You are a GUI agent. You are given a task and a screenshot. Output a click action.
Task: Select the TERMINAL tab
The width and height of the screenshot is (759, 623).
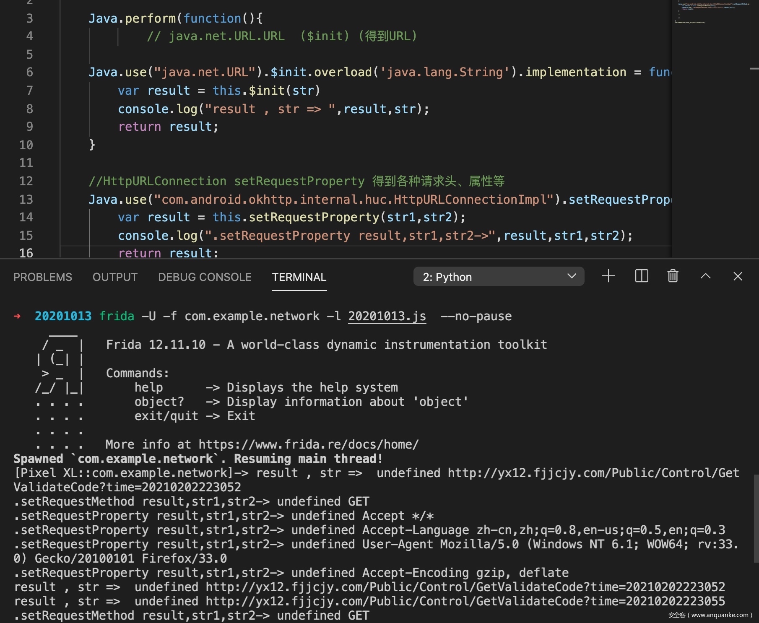tap(299, 277)
